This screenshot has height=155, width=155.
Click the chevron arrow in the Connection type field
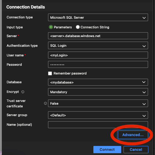pos(144,18)
